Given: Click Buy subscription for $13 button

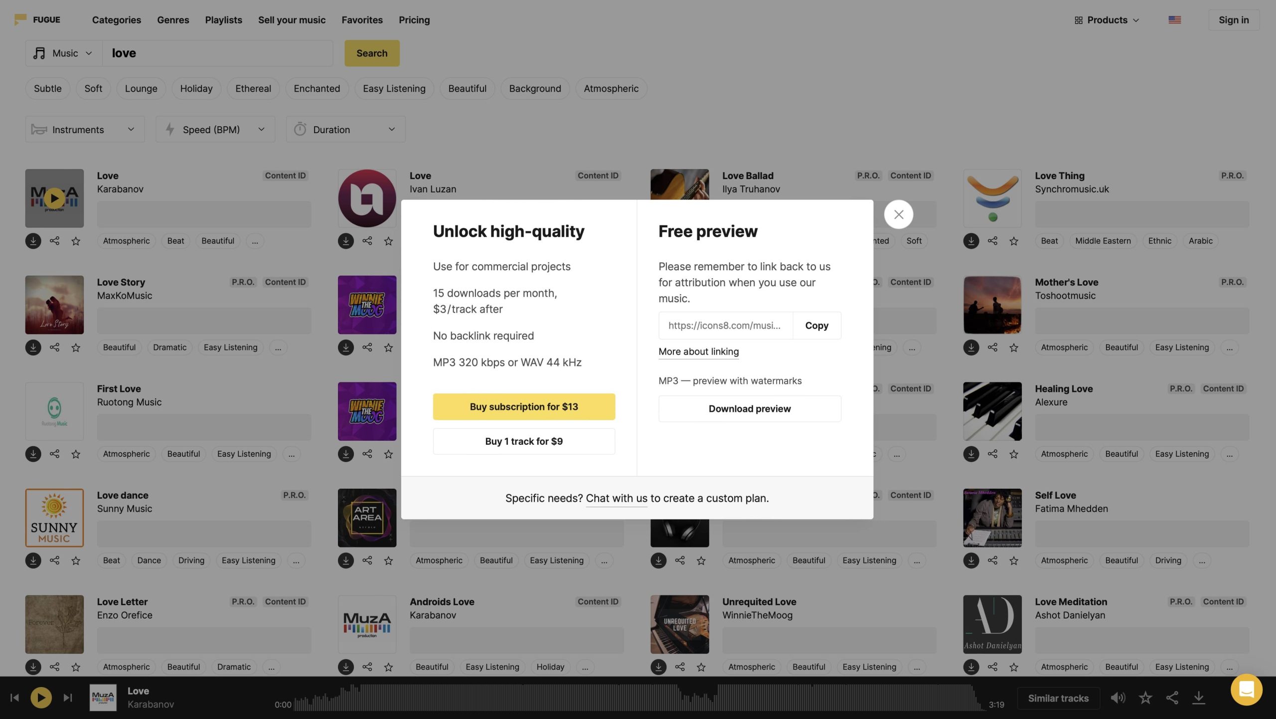Looking at the screenshot, I should pos(523,407).
